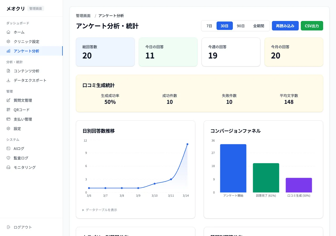Click the 3/10 data point on line chart
This screenshot has width=336, height=236.
point(155,184)
